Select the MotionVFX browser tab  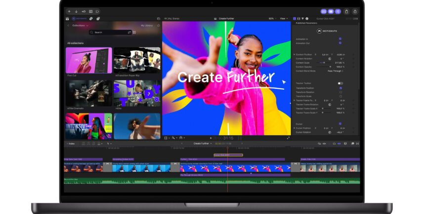[x=79, y=19]
